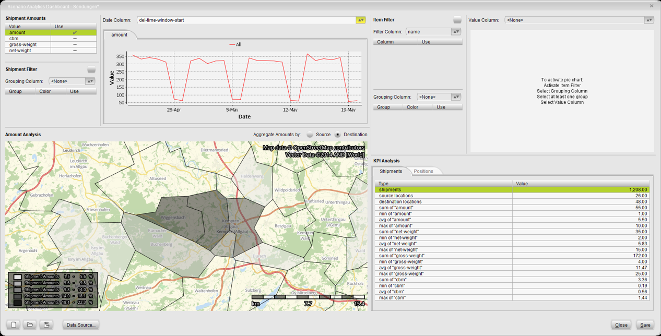The width and height of the screenshot is (661, 336).
Task: Switch to the Positions tab
Action: pos(423,171)
